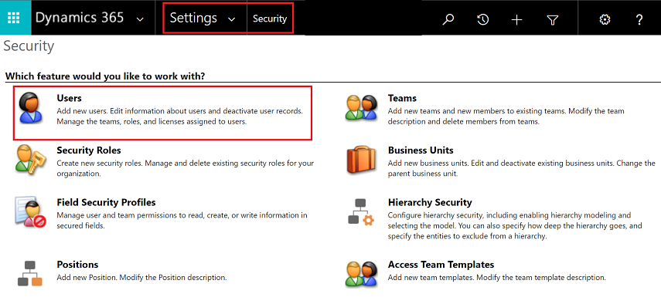
Task: Click the plus quick create icon
Action: point(517,19)
